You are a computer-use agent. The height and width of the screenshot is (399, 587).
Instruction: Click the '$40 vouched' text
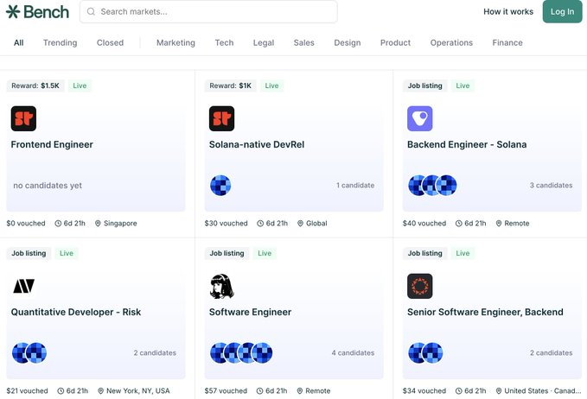(x=424, y=223)
